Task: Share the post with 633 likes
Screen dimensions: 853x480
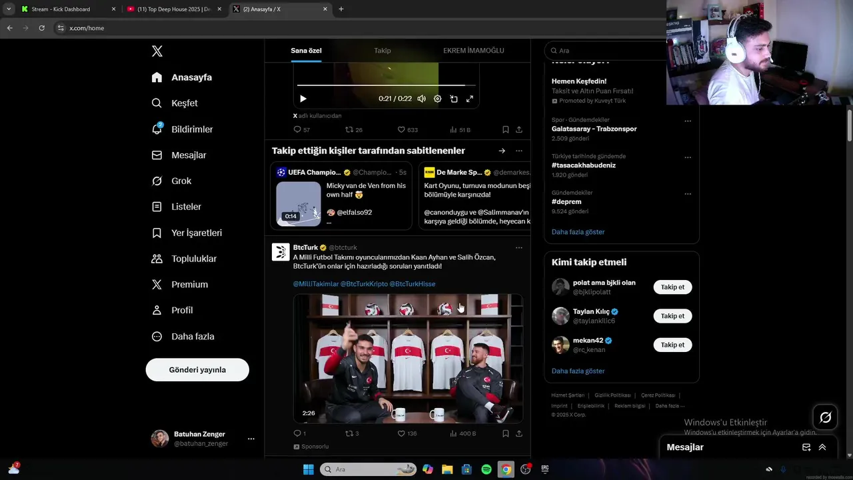Action: [x=519, y=129]
